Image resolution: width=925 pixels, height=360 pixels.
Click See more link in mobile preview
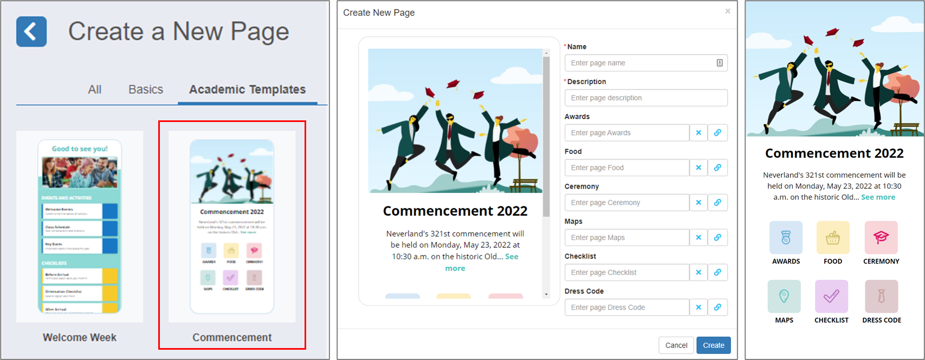pos(878,197)
